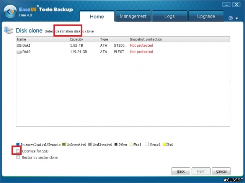Click the Disk1 name text
The width and height of the screenshot is (245, 183).
coord(26,45)
